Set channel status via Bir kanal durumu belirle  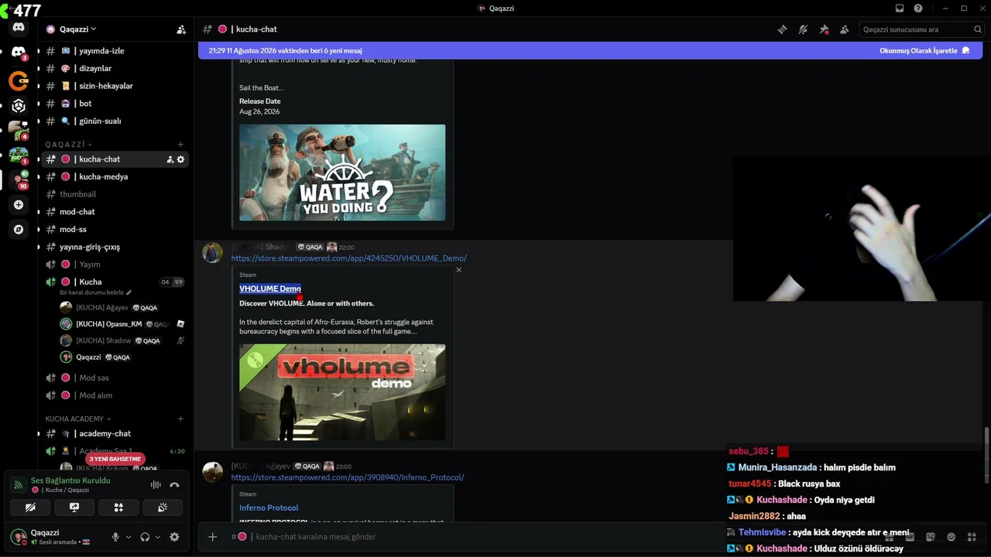coord(96,292)
